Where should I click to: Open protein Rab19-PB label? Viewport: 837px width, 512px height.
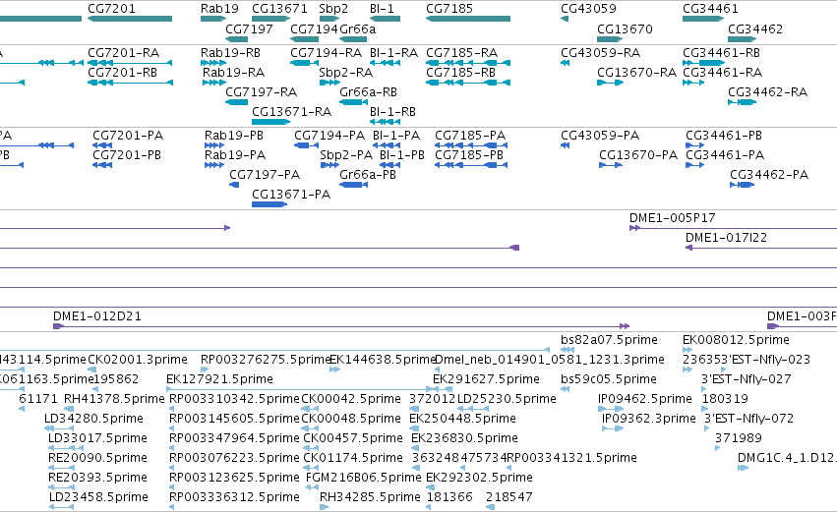coord(234,136)
